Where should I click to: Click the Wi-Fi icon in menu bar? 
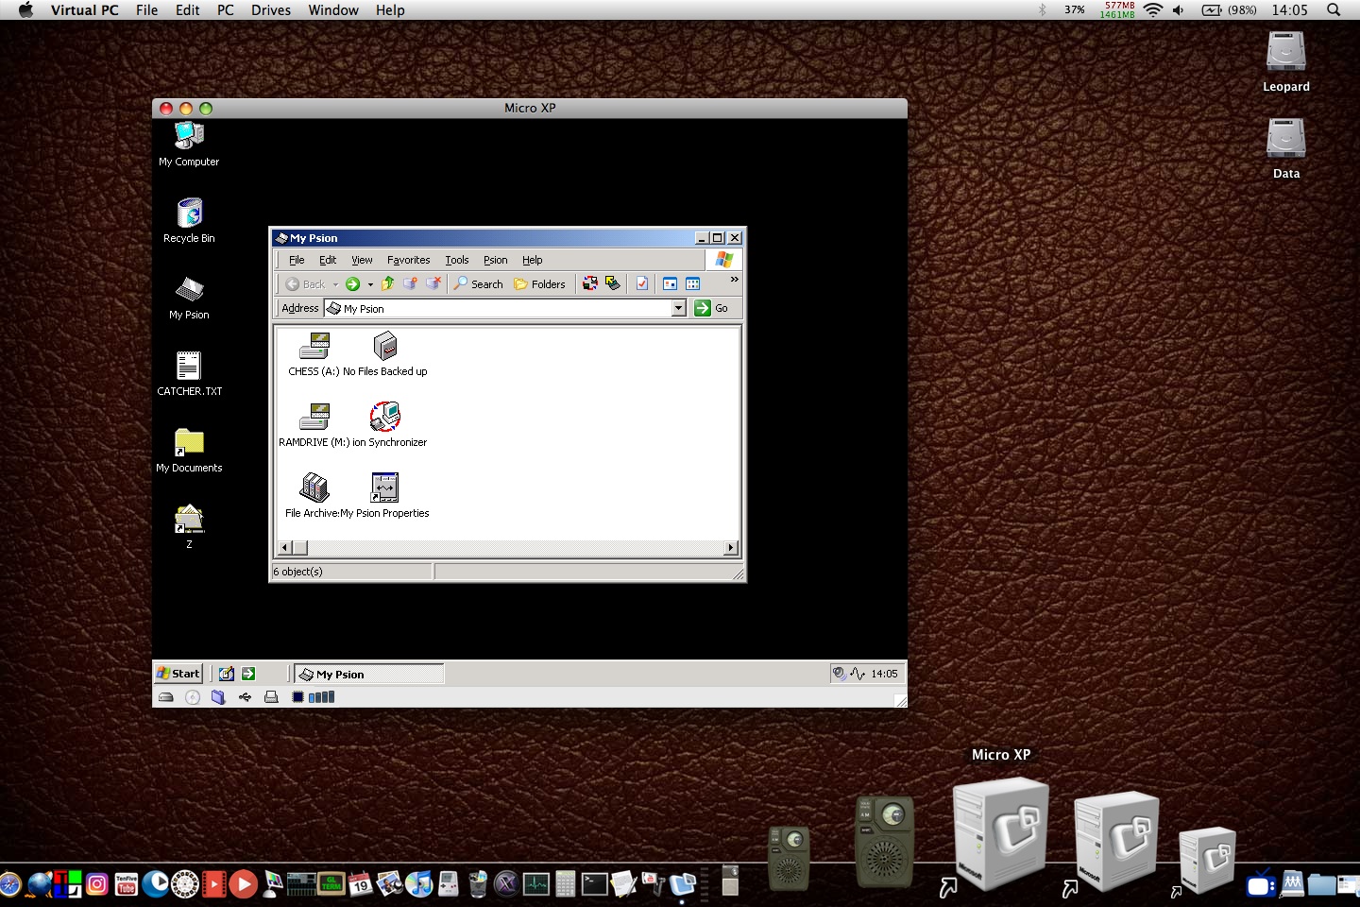click(1152, 10)
